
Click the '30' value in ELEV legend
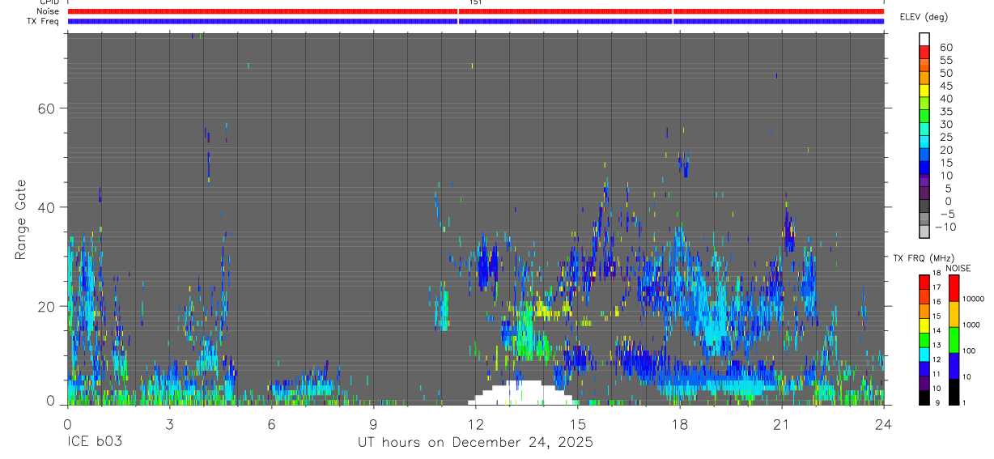pos(945,124)
